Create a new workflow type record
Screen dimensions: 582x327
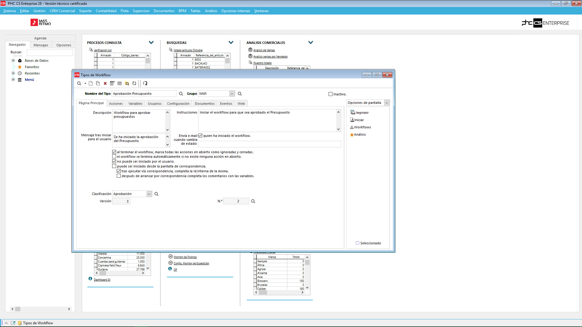[x=91, y=83]
